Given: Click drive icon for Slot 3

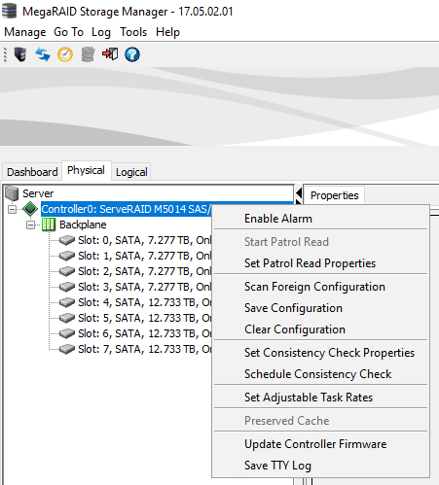Looking at the screenshot, I should pyautogui.click(x=67, y=287).
